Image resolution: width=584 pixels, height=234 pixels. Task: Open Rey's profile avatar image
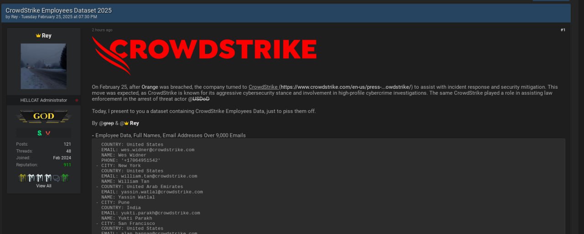[x=43, y=66]
